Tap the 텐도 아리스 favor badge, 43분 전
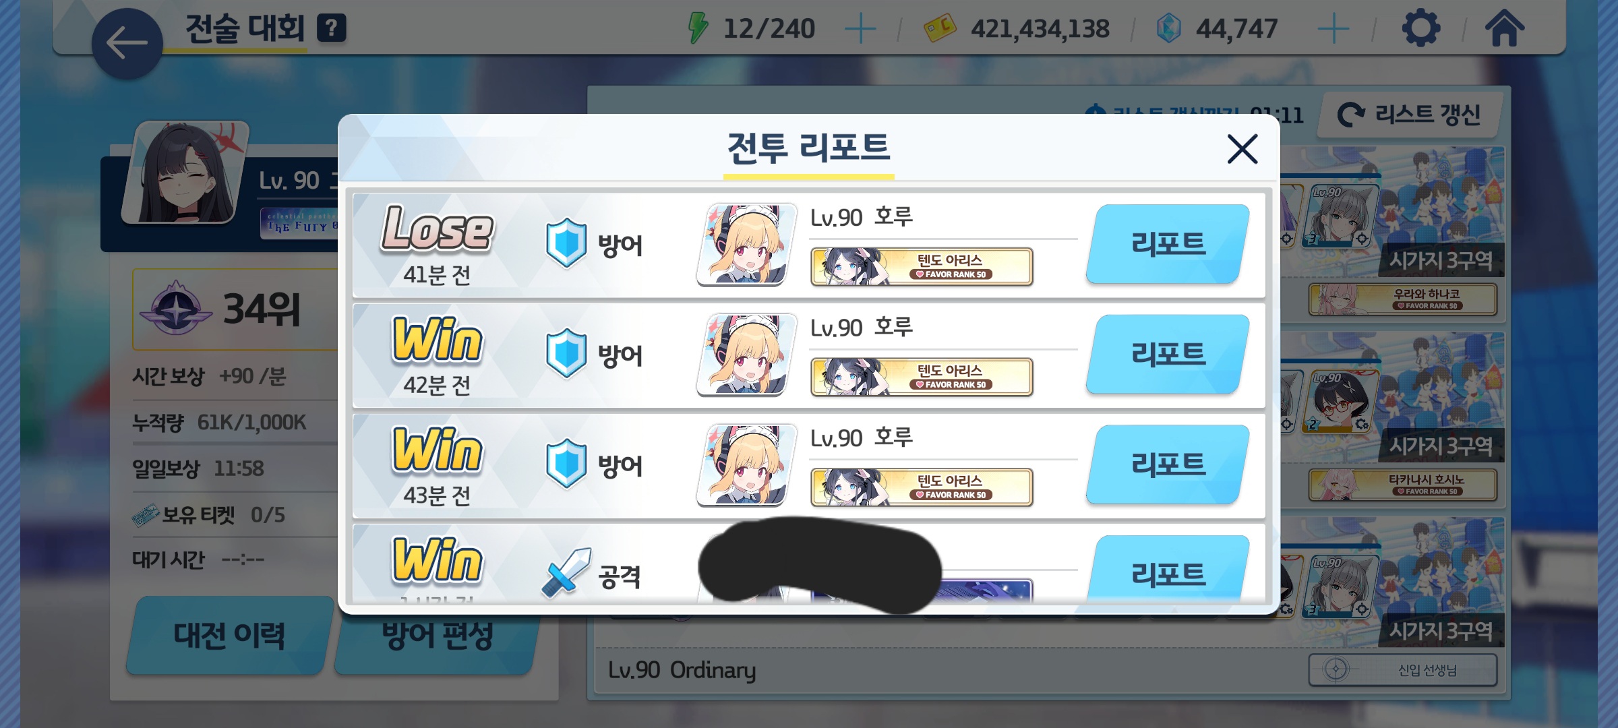 [x=922, y=487]
